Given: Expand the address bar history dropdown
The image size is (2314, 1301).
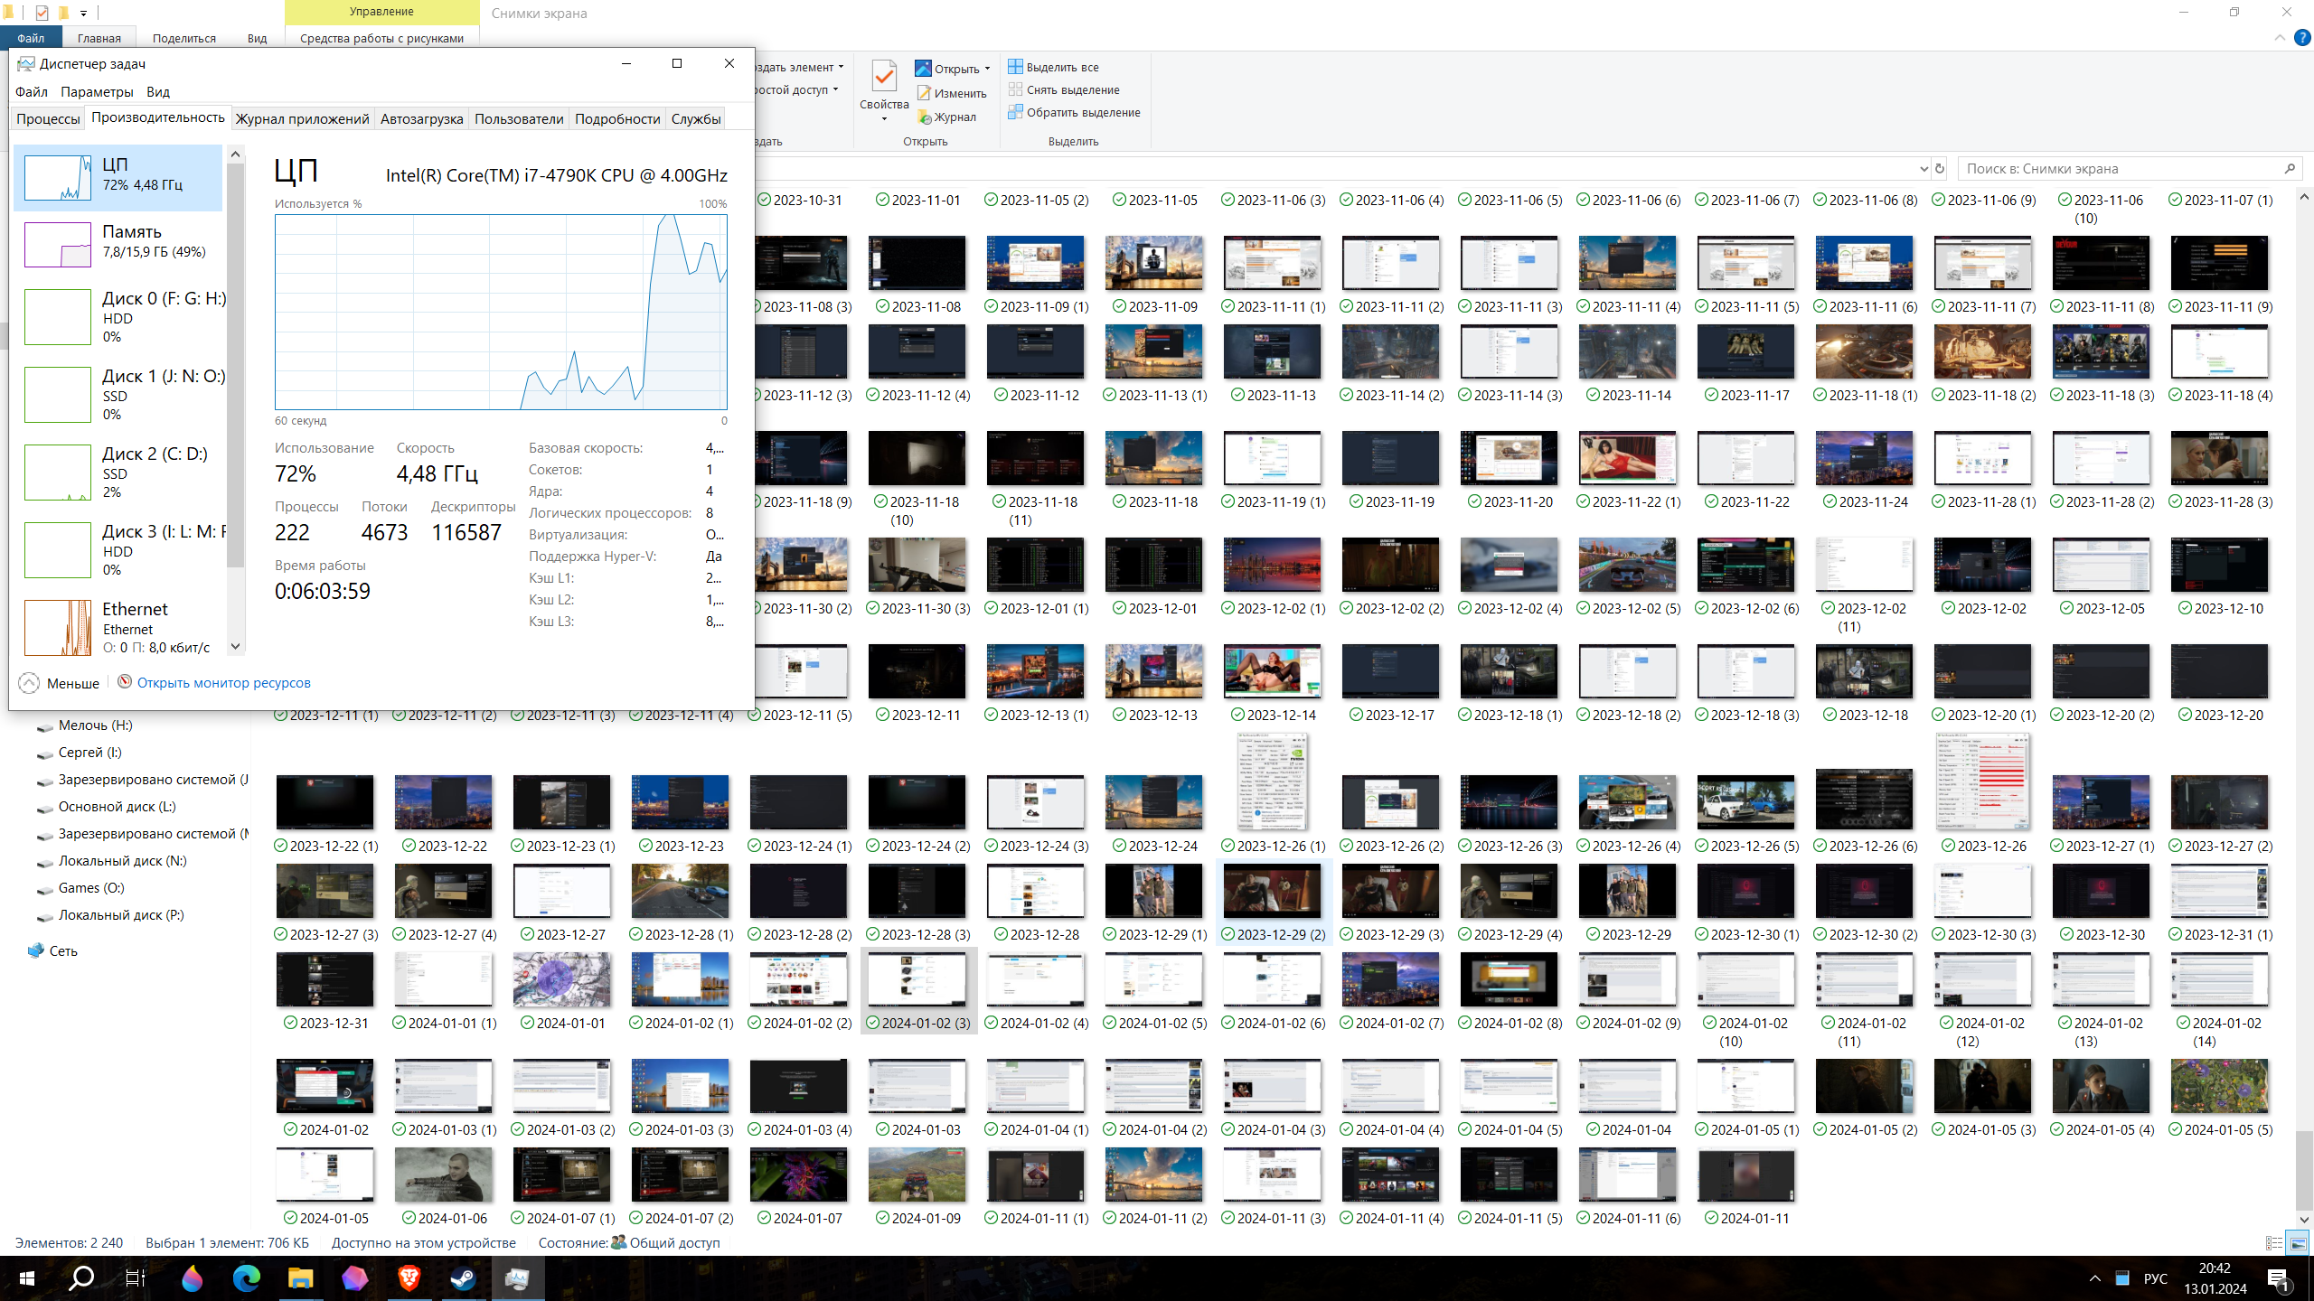Looking at the screenshot, I should click(x=1923, y=169).
